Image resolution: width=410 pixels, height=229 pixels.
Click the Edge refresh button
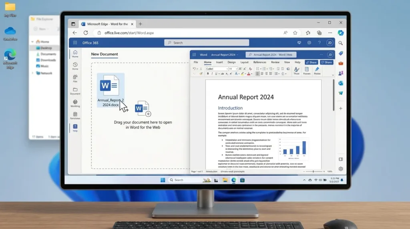pyautogui.click(x=86, y=33)
